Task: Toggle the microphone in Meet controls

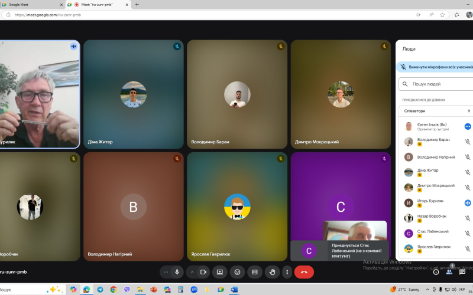Action: [177, 272]
